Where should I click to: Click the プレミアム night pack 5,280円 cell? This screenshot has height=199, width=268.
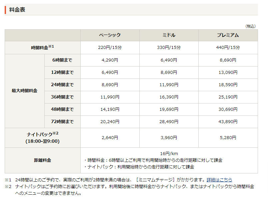coord(228,138)
